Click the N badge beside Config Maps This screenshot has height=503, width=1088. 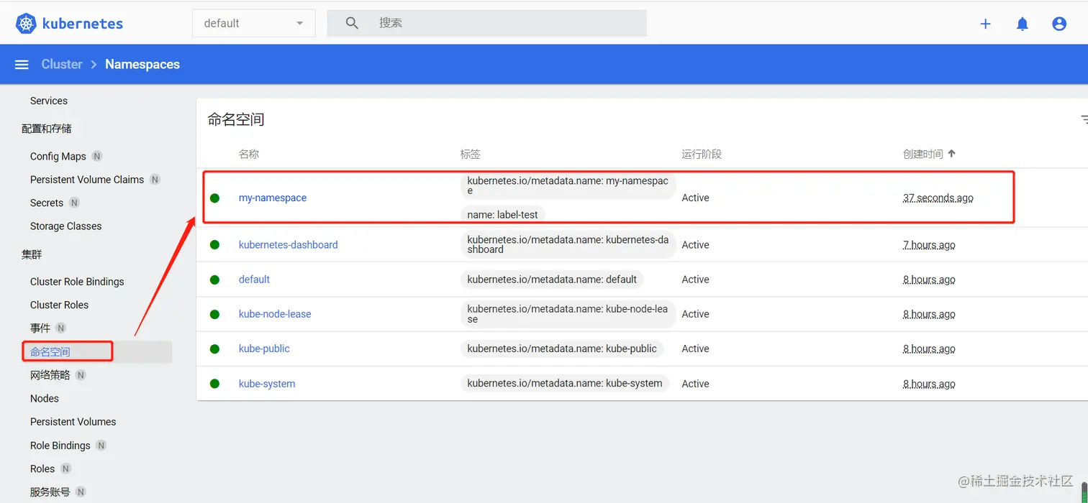97,157
